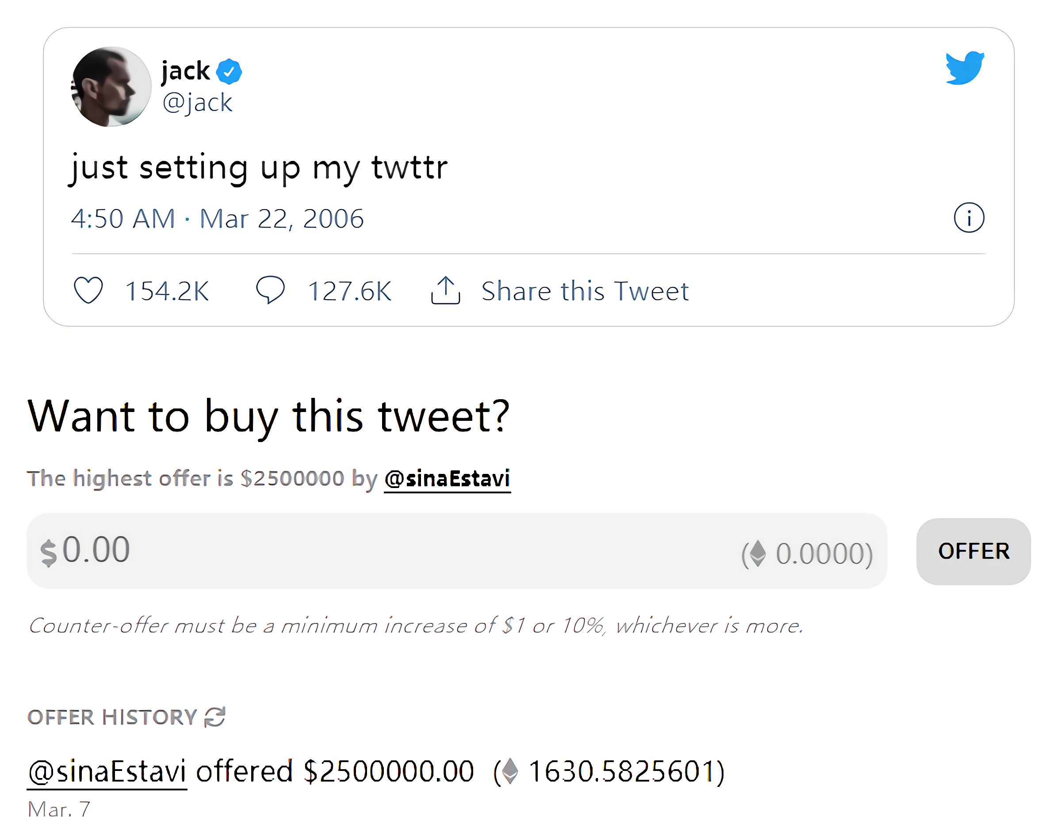Click jack's verified badge
Screen dimensions: 1056x824
coord(229,72)
